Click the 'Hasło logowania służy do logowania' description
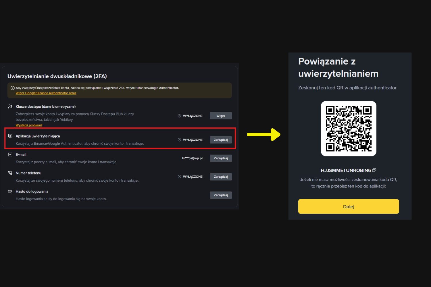 [61, 199]
